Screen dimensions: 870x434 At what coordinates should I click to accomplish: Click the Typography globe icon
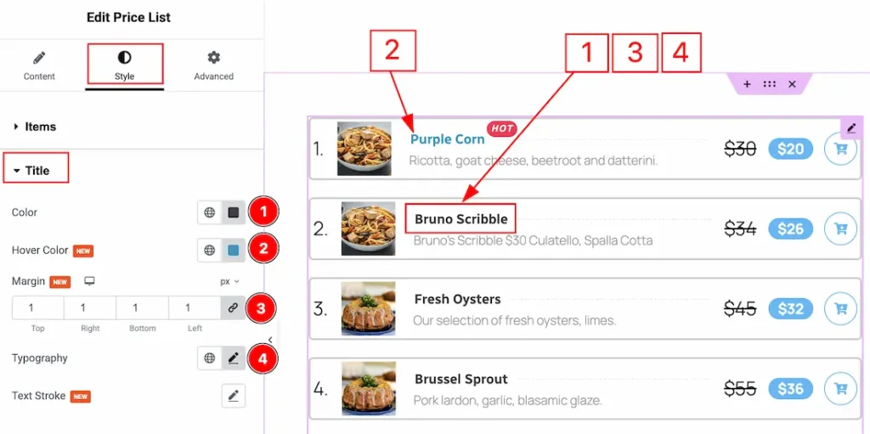coord(209,358)
